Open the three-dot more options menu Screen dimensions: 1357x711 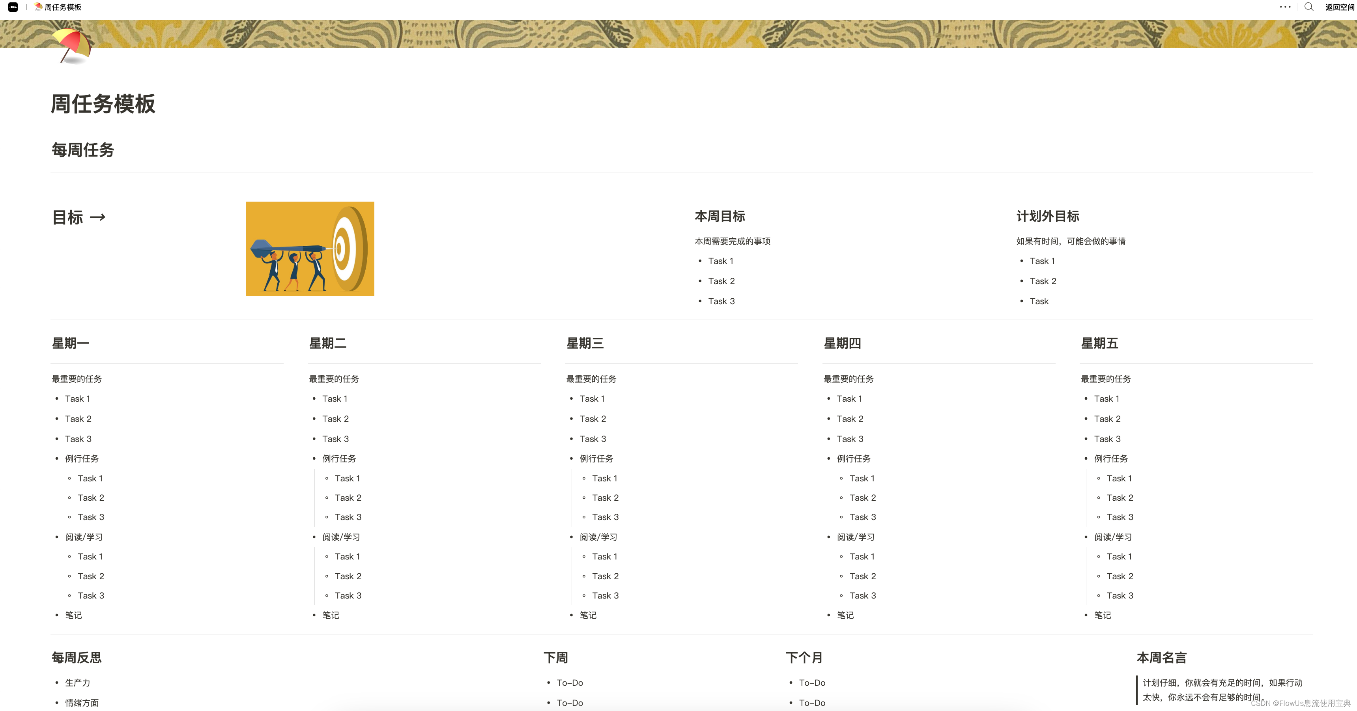tap(1285, 7)
